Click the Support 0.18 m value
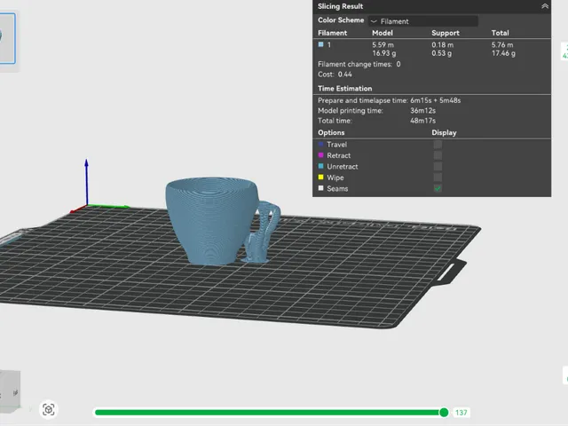 click(x=442, y=44)
